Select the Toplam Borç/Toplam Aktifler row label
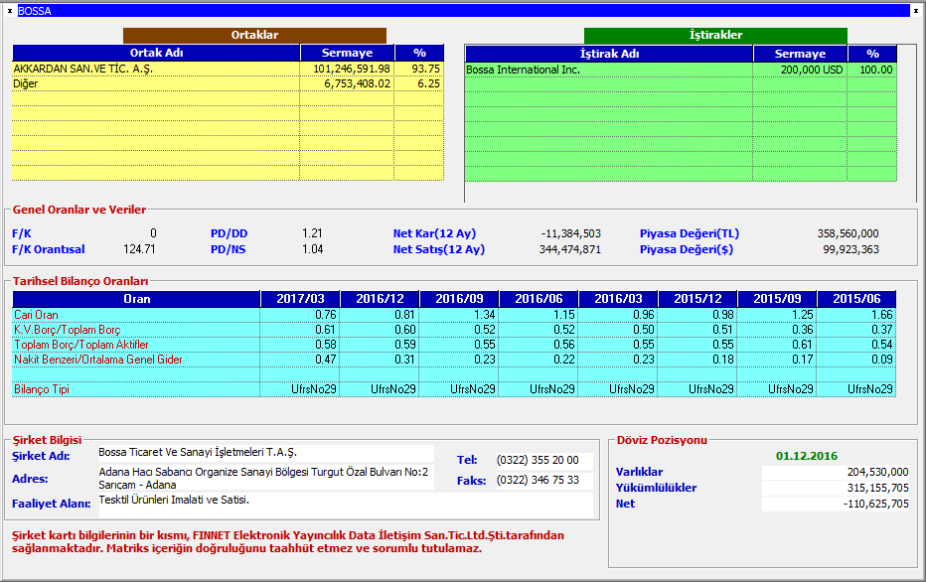Image resolution: width=926 pixels, height=582 pixels. (81, 345)
